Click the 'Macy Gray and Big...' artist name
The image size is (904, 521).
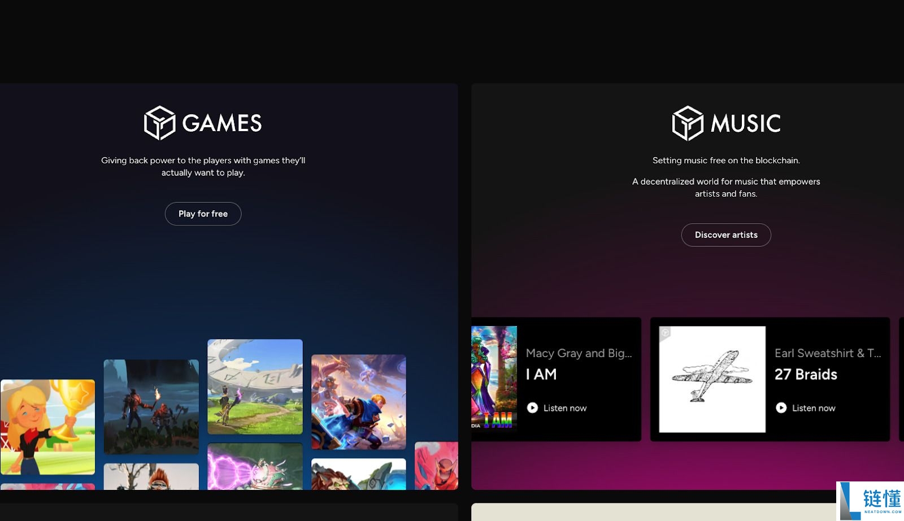(579, 353)
